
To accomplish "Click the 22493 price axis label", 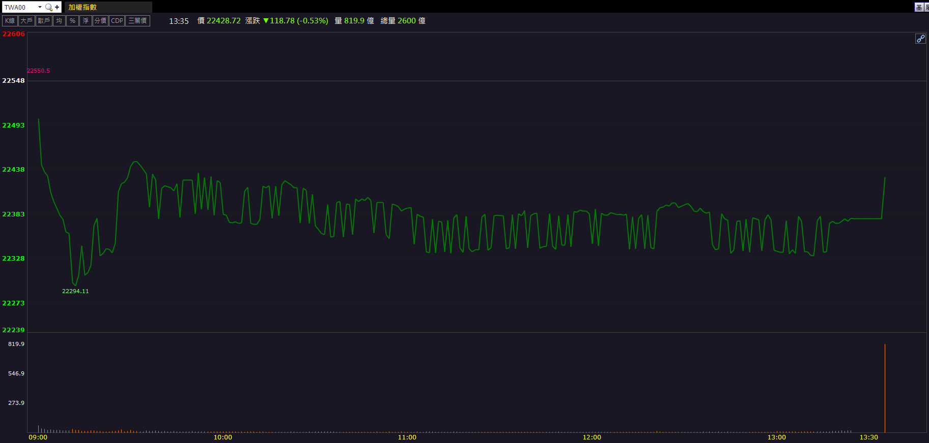I will 14,125.
